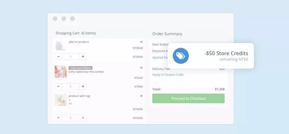Click quantity field for Girly stationary combo

71,86
